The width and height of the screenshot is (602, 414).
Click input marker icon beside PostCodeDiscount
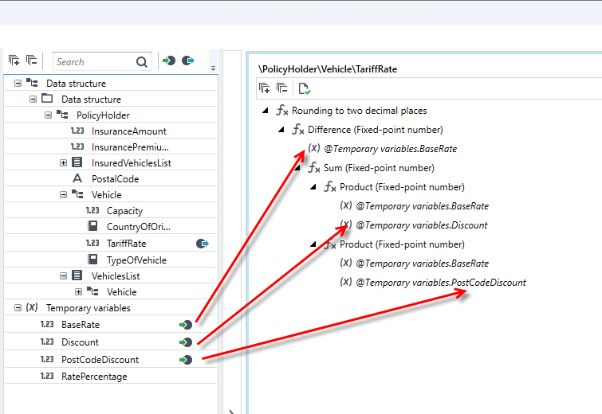(x=186, y=360)
